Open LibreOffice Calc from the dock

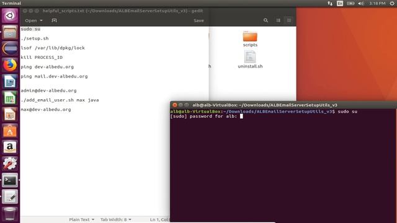pyautogui.click(x=10, y=98)
